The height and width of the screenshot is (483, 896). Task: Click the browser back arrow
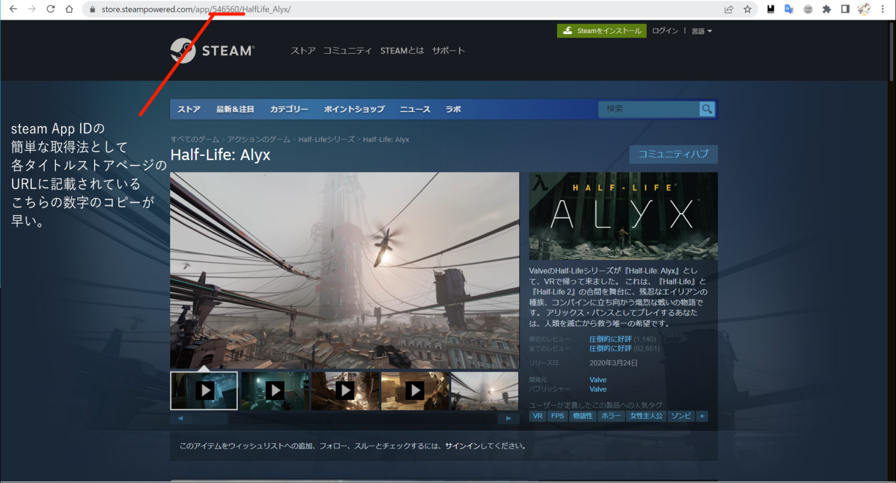click(13, 9)
